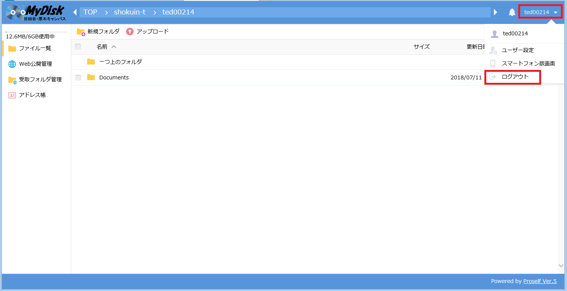
Task: Sort by the 名前 column header
Action: (x=102, y=47)
